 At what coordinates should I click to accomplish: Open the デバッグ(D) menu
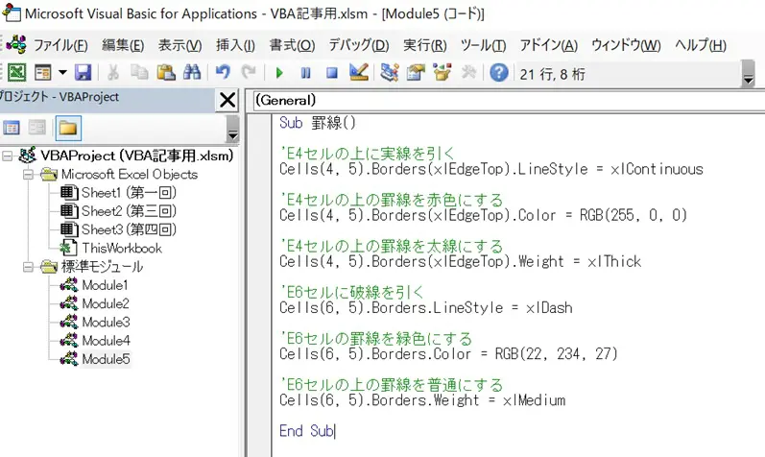click(x=359, y=45)
